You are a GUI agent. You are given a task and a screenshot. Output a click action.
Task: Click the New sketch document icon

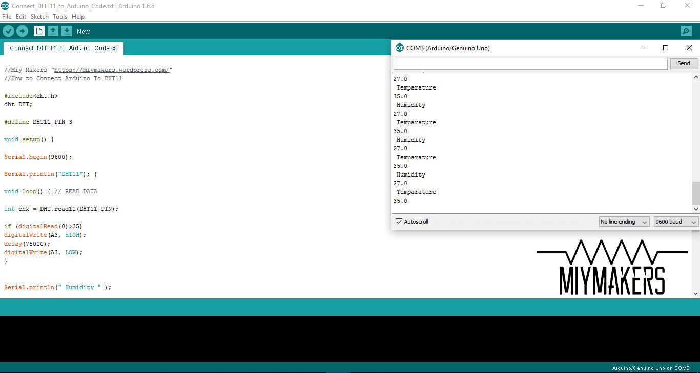pyautogui.click(x=39, y=31)
